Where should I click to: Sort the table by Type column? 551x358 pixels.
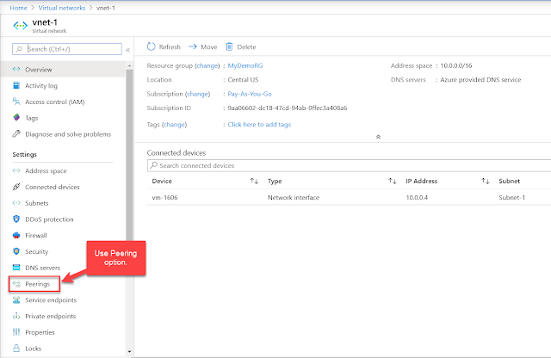393,181
